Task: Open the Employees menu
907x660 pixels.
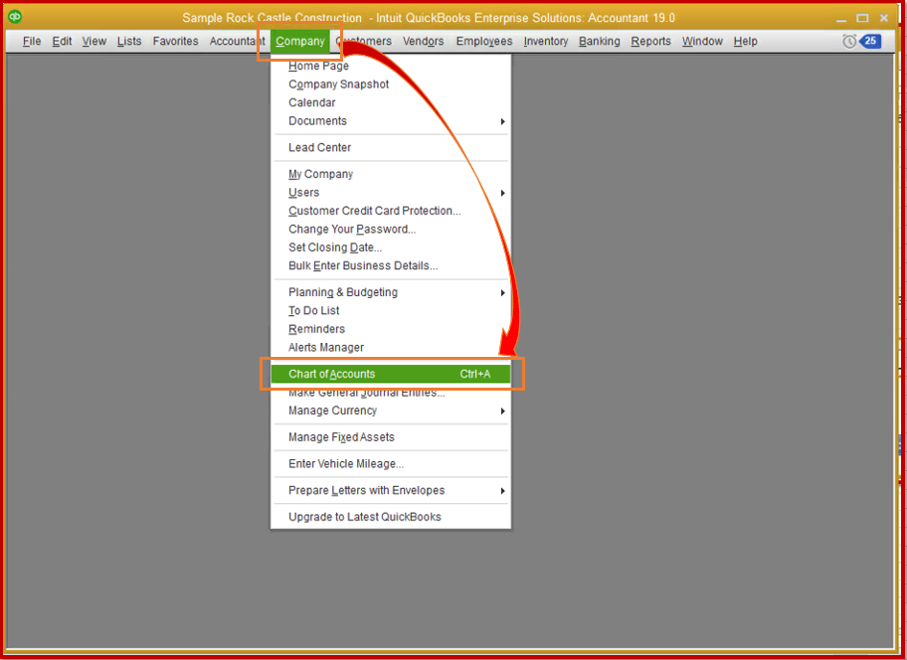Action: (484, 41)
